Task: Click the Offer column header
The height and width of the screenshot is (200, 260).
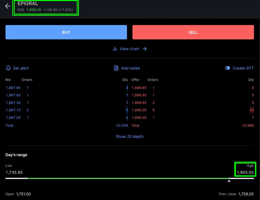Action: (x=136, y=80)
